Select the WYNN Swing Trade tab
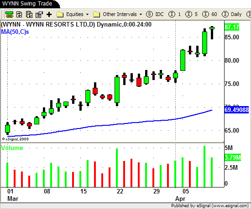 pos(27,4)
